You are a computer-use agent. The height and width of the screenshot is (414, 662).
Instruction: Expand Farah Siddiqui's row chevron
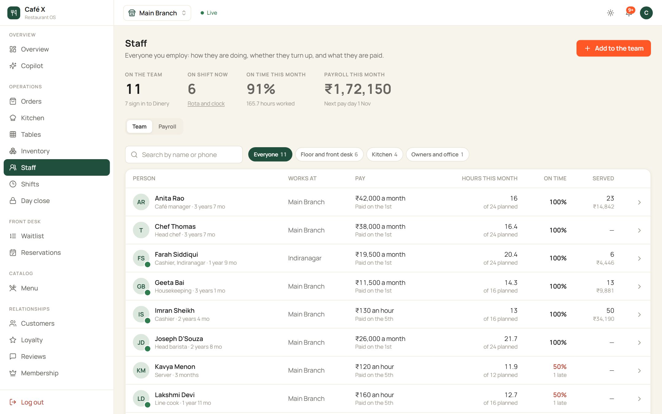[639, 259]
